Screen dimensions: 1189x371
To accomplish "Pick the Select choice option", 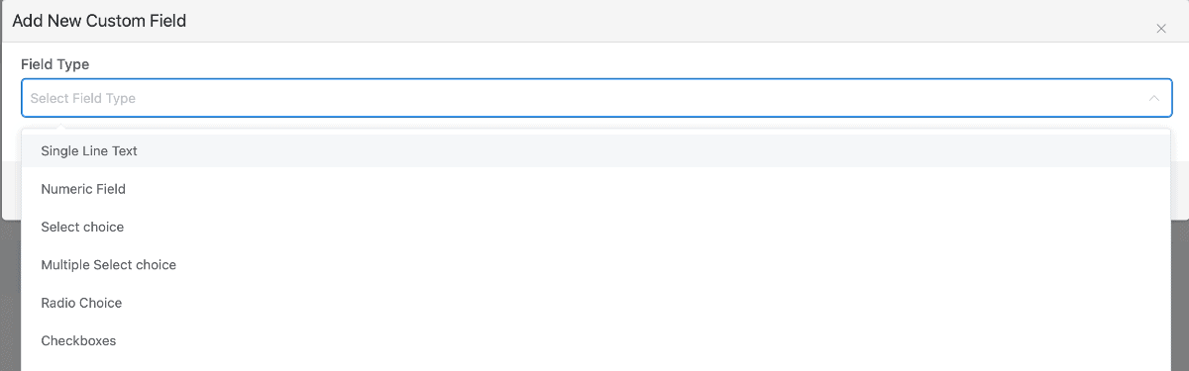I will point(594,227).
